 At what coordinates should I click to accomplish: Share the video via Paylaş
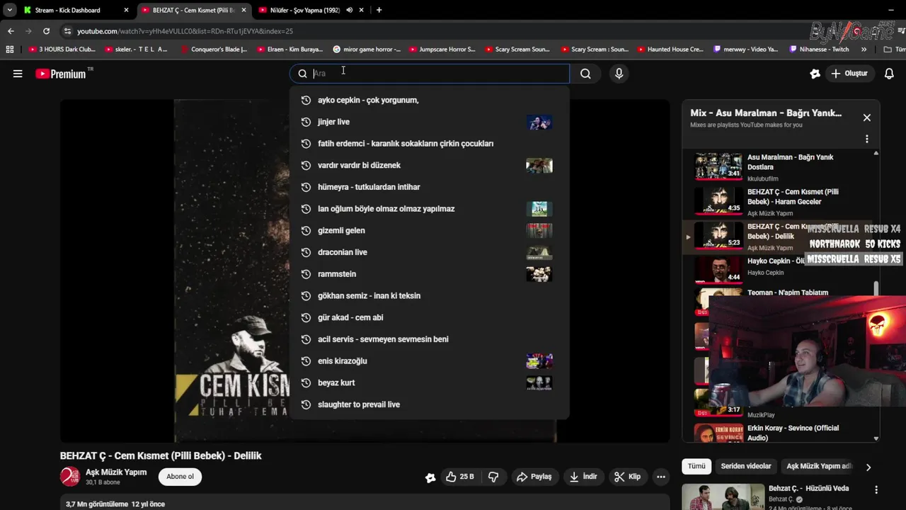534,477
